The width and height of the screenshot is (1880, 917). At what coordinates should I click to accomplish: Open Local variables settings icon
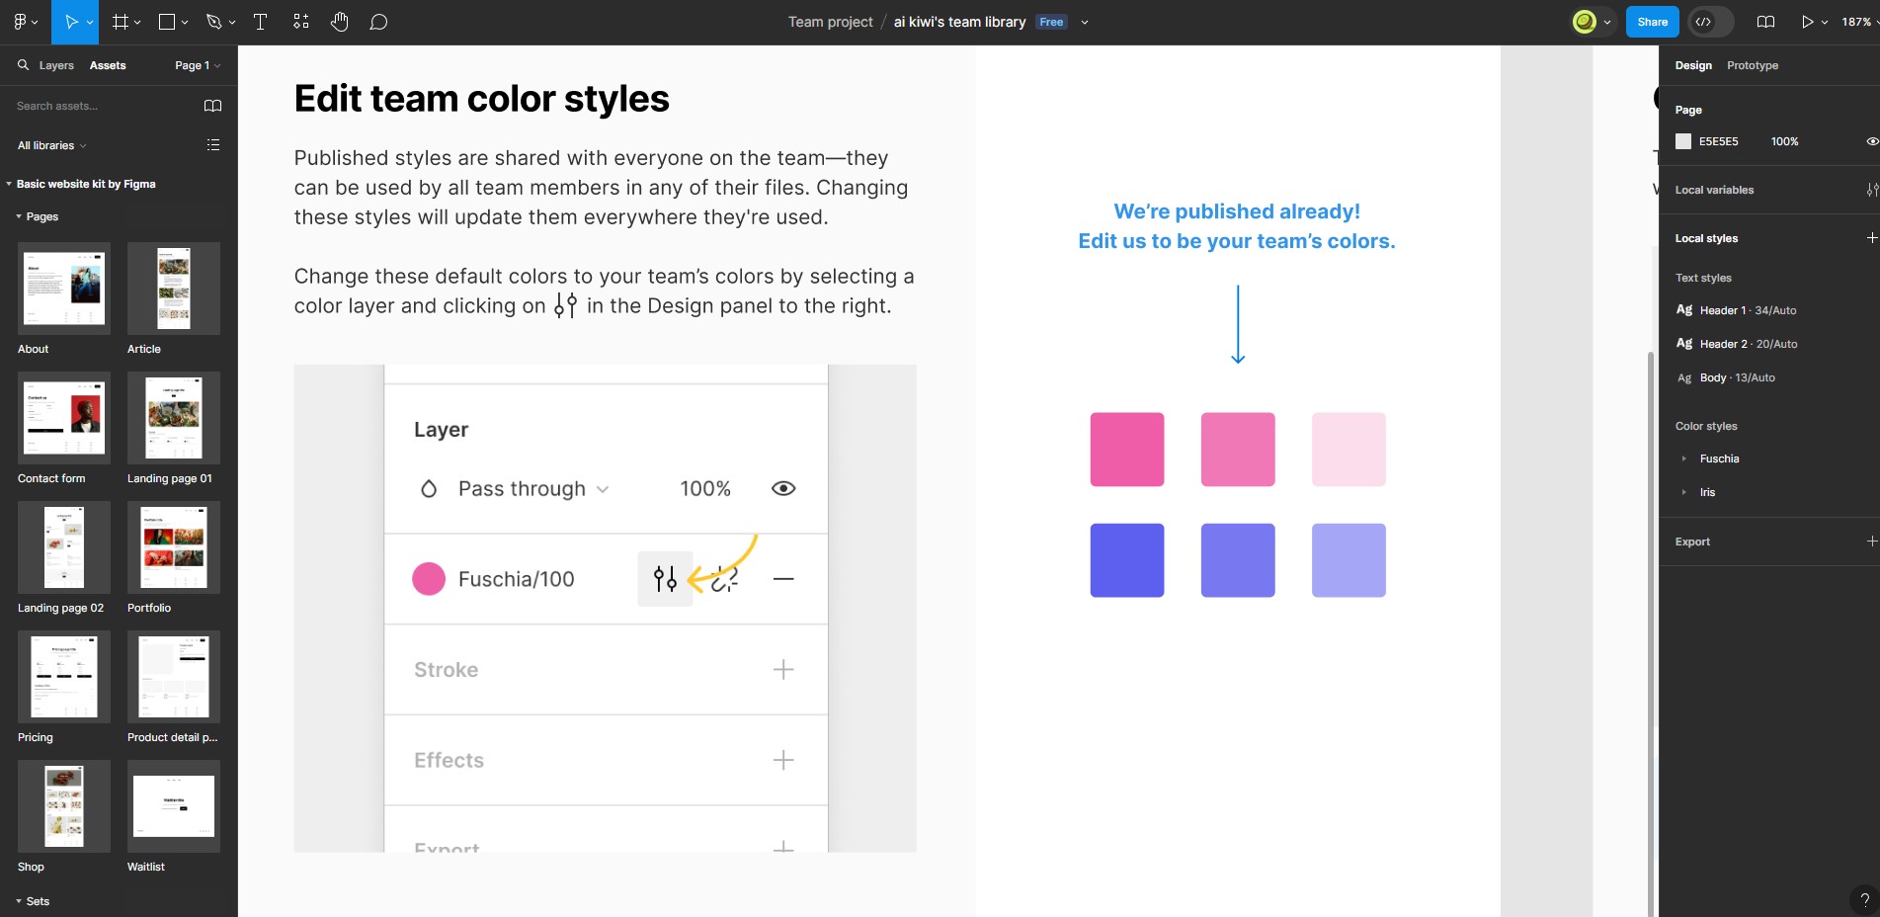(1871, 190)
